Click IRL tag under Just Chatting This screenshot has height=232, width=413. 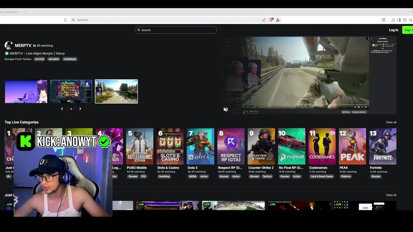tap(9, 176)
